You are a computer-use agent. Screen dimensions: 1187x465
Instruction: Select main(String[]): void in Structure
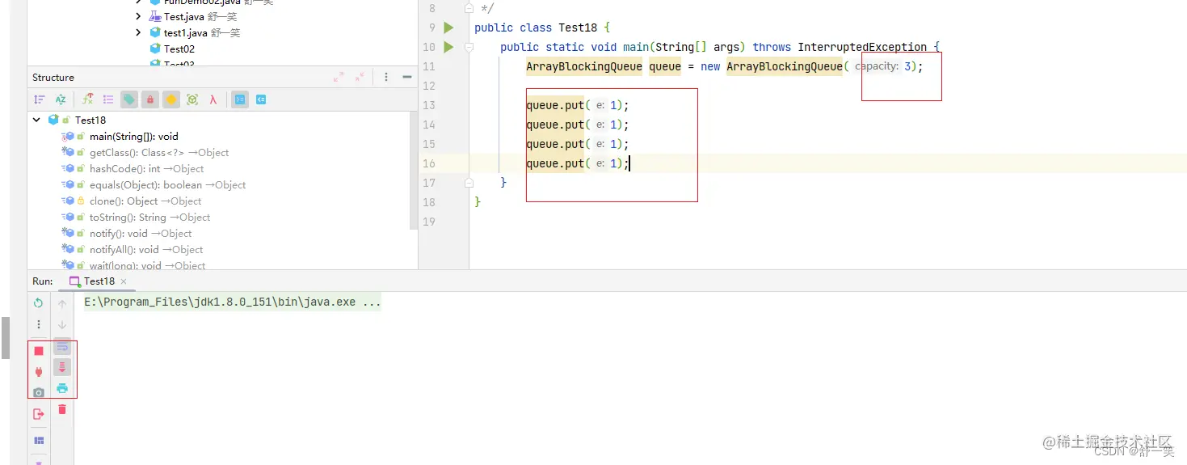click(134, 136)
